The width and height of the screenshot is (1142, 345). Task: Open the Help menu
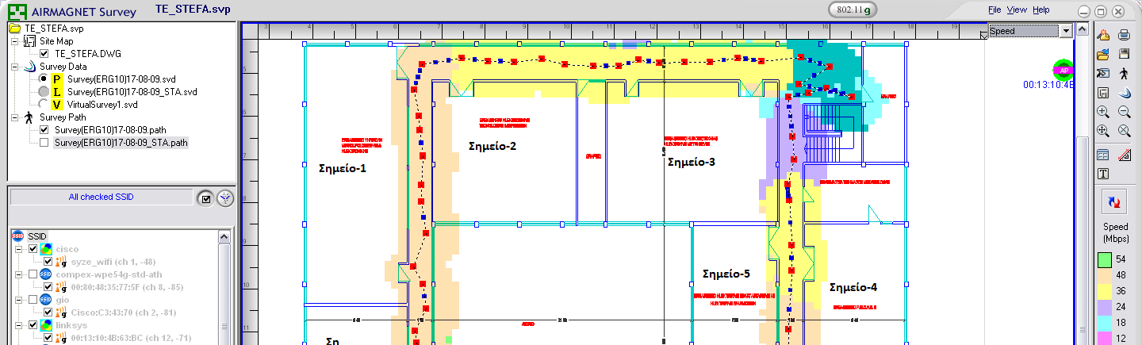[x=1041, y=10]
